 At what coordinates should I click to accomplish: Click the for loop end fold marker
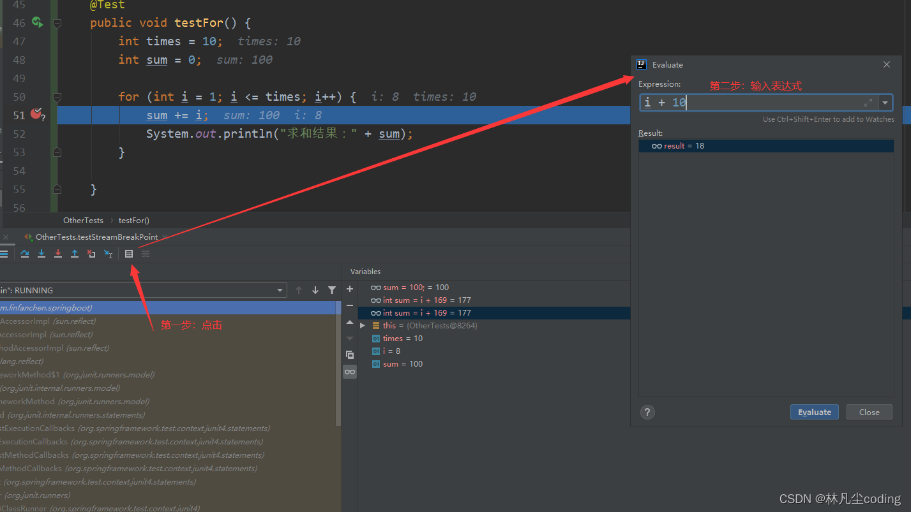[x=57, y=152]
